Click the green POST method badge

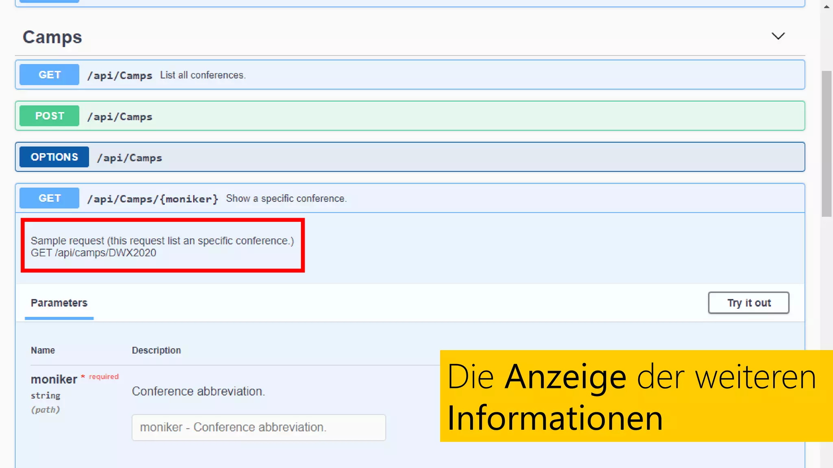pyautogui.click(x=49, y=116)
